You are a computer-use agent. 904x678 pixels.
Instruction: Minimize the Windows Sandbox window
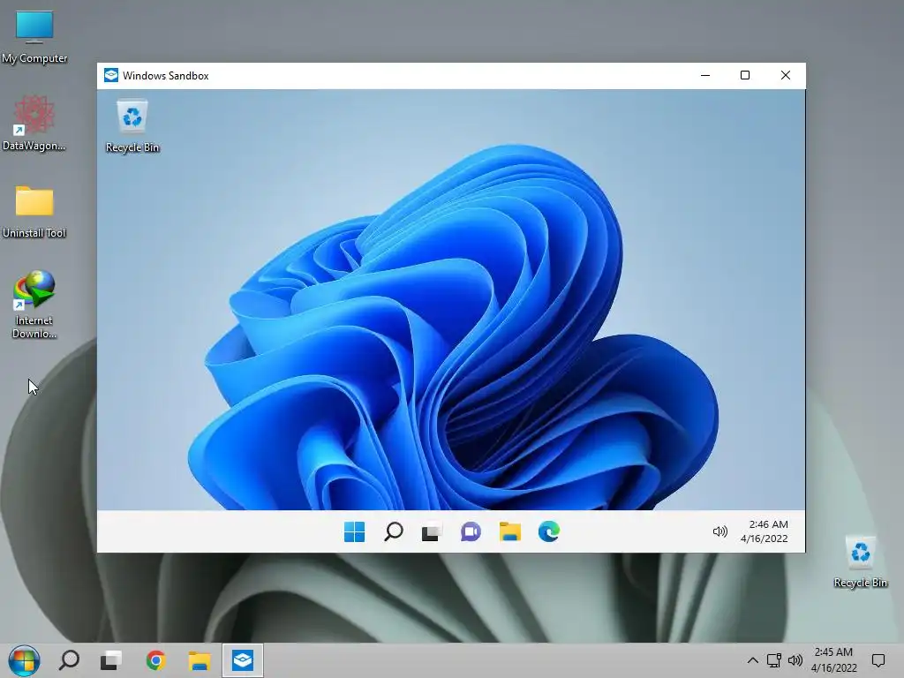(705, 76)
